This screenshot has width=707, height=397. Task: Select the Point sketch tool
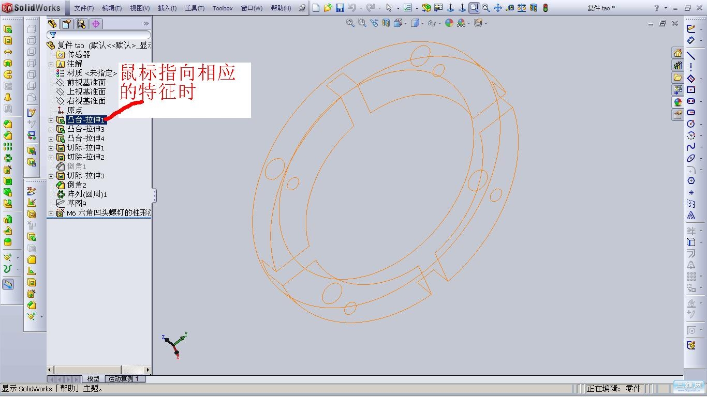[x=691, y=192]
